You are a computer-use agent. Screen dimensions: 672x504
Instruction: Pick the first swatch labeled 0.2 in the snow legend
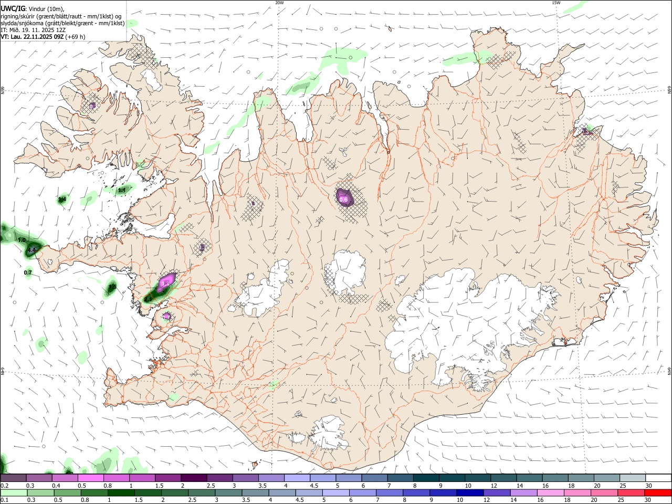tap(14, 478)
